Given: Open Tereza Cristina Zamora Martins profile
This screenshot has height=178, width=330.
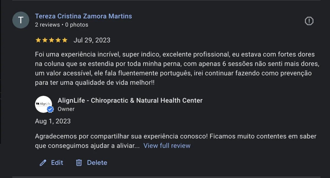Looking at the screenshot, I should click(83, 16).
